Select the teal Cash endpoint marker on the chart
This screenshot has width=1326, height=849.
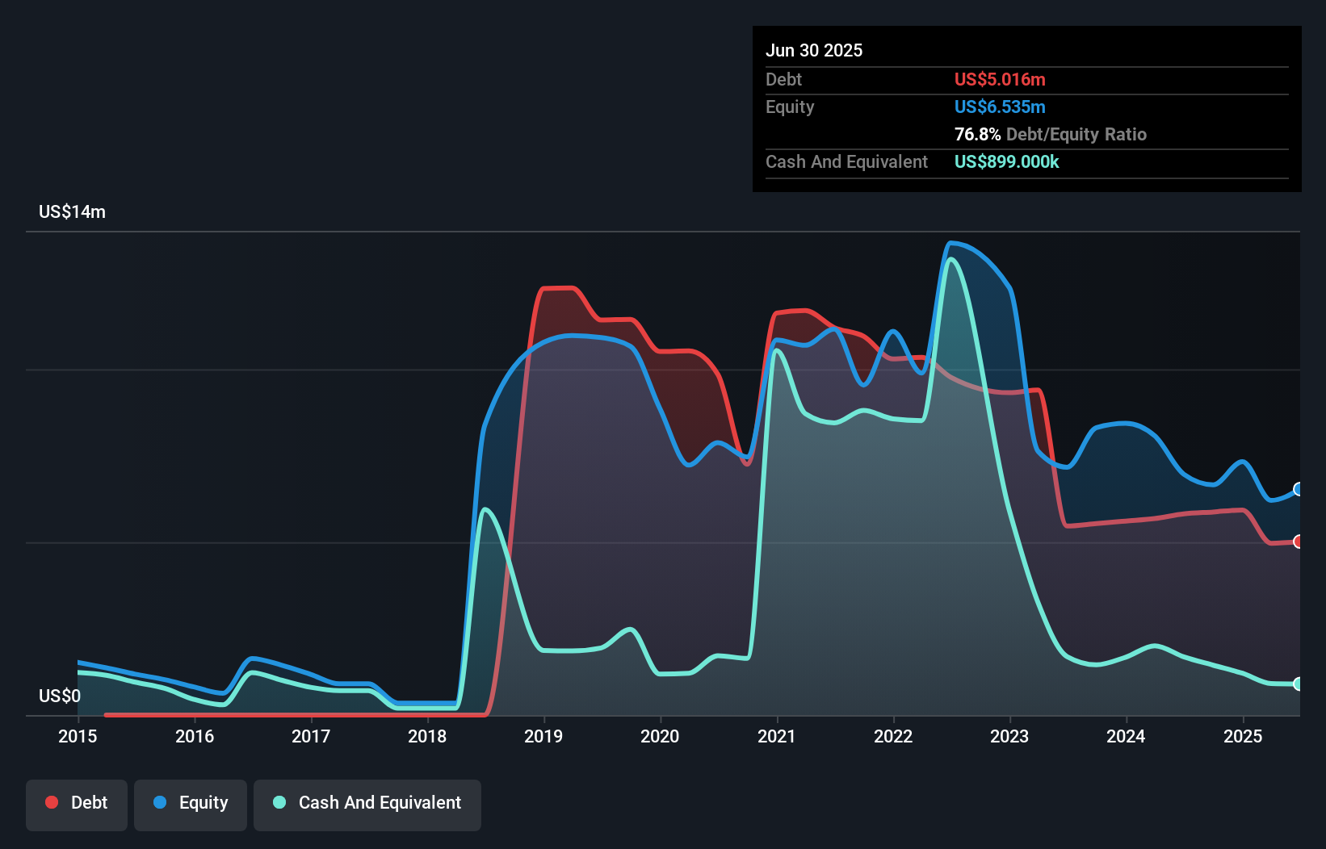(1298, 683)
